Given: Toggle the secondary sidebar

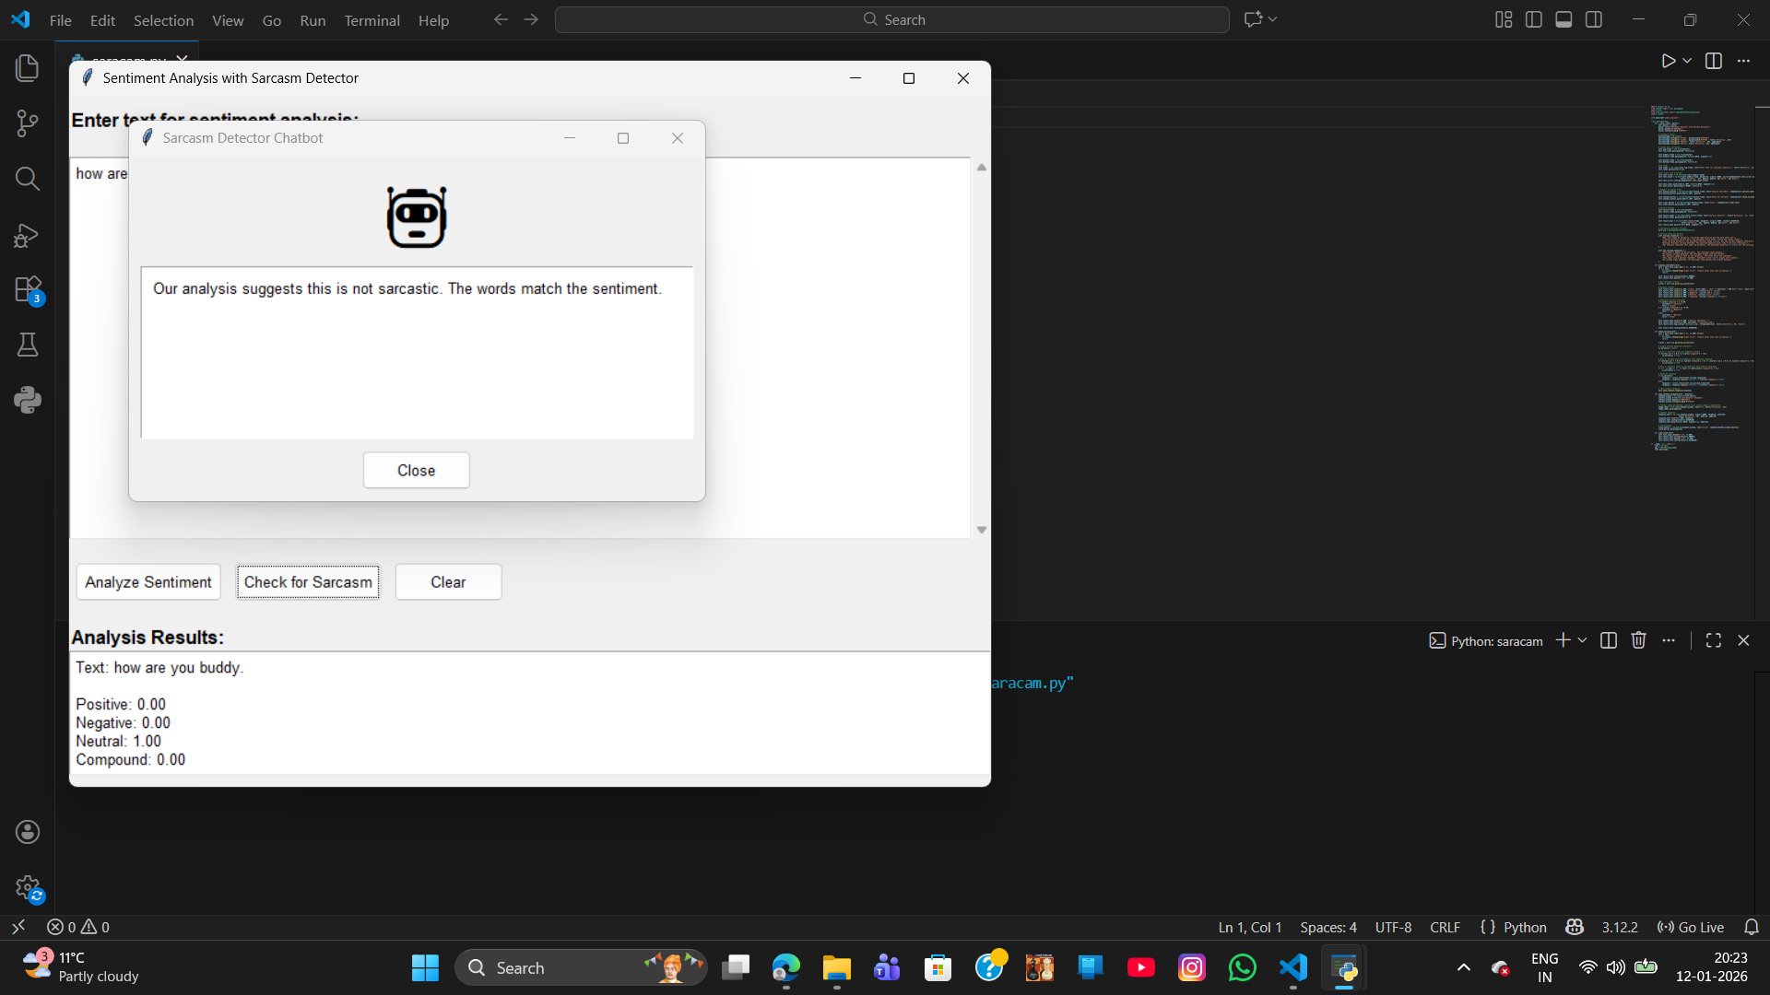Looking at the screenshot, I should coord(1594,18).
